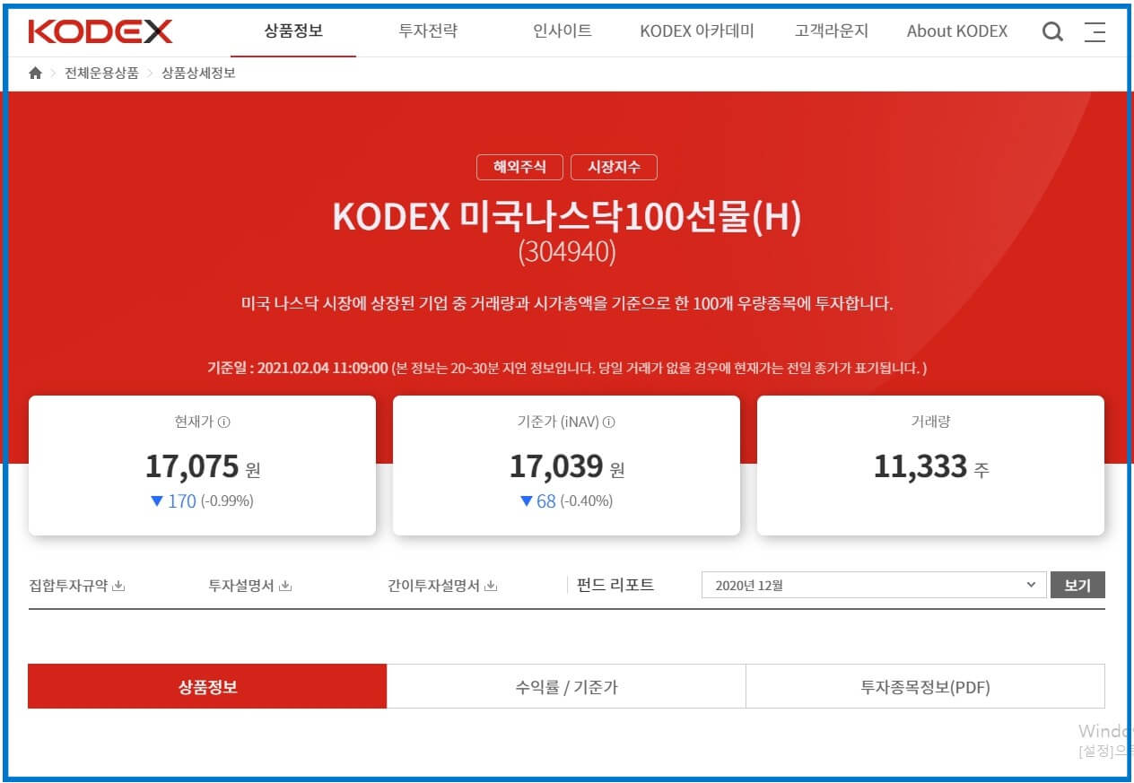
Task: Click title KODEX 미국나스닥100선물(H)
Action: point(567,217)
